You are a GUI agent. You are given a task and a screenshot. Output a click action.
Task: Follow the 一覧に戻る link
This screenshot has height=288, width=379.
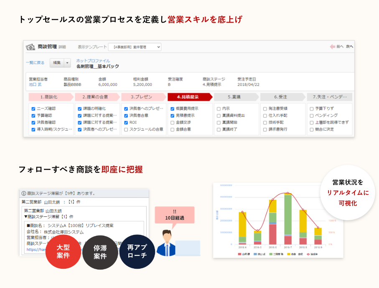click(x=35, y=63)
